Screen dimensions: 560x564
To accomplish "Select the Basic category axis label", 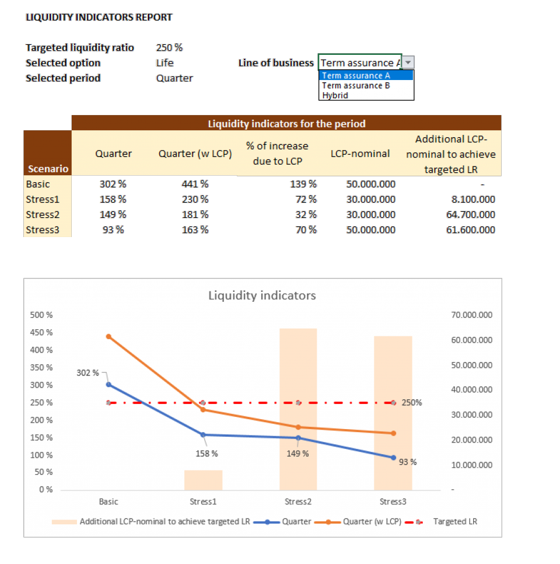I will [x=108, y=502].
